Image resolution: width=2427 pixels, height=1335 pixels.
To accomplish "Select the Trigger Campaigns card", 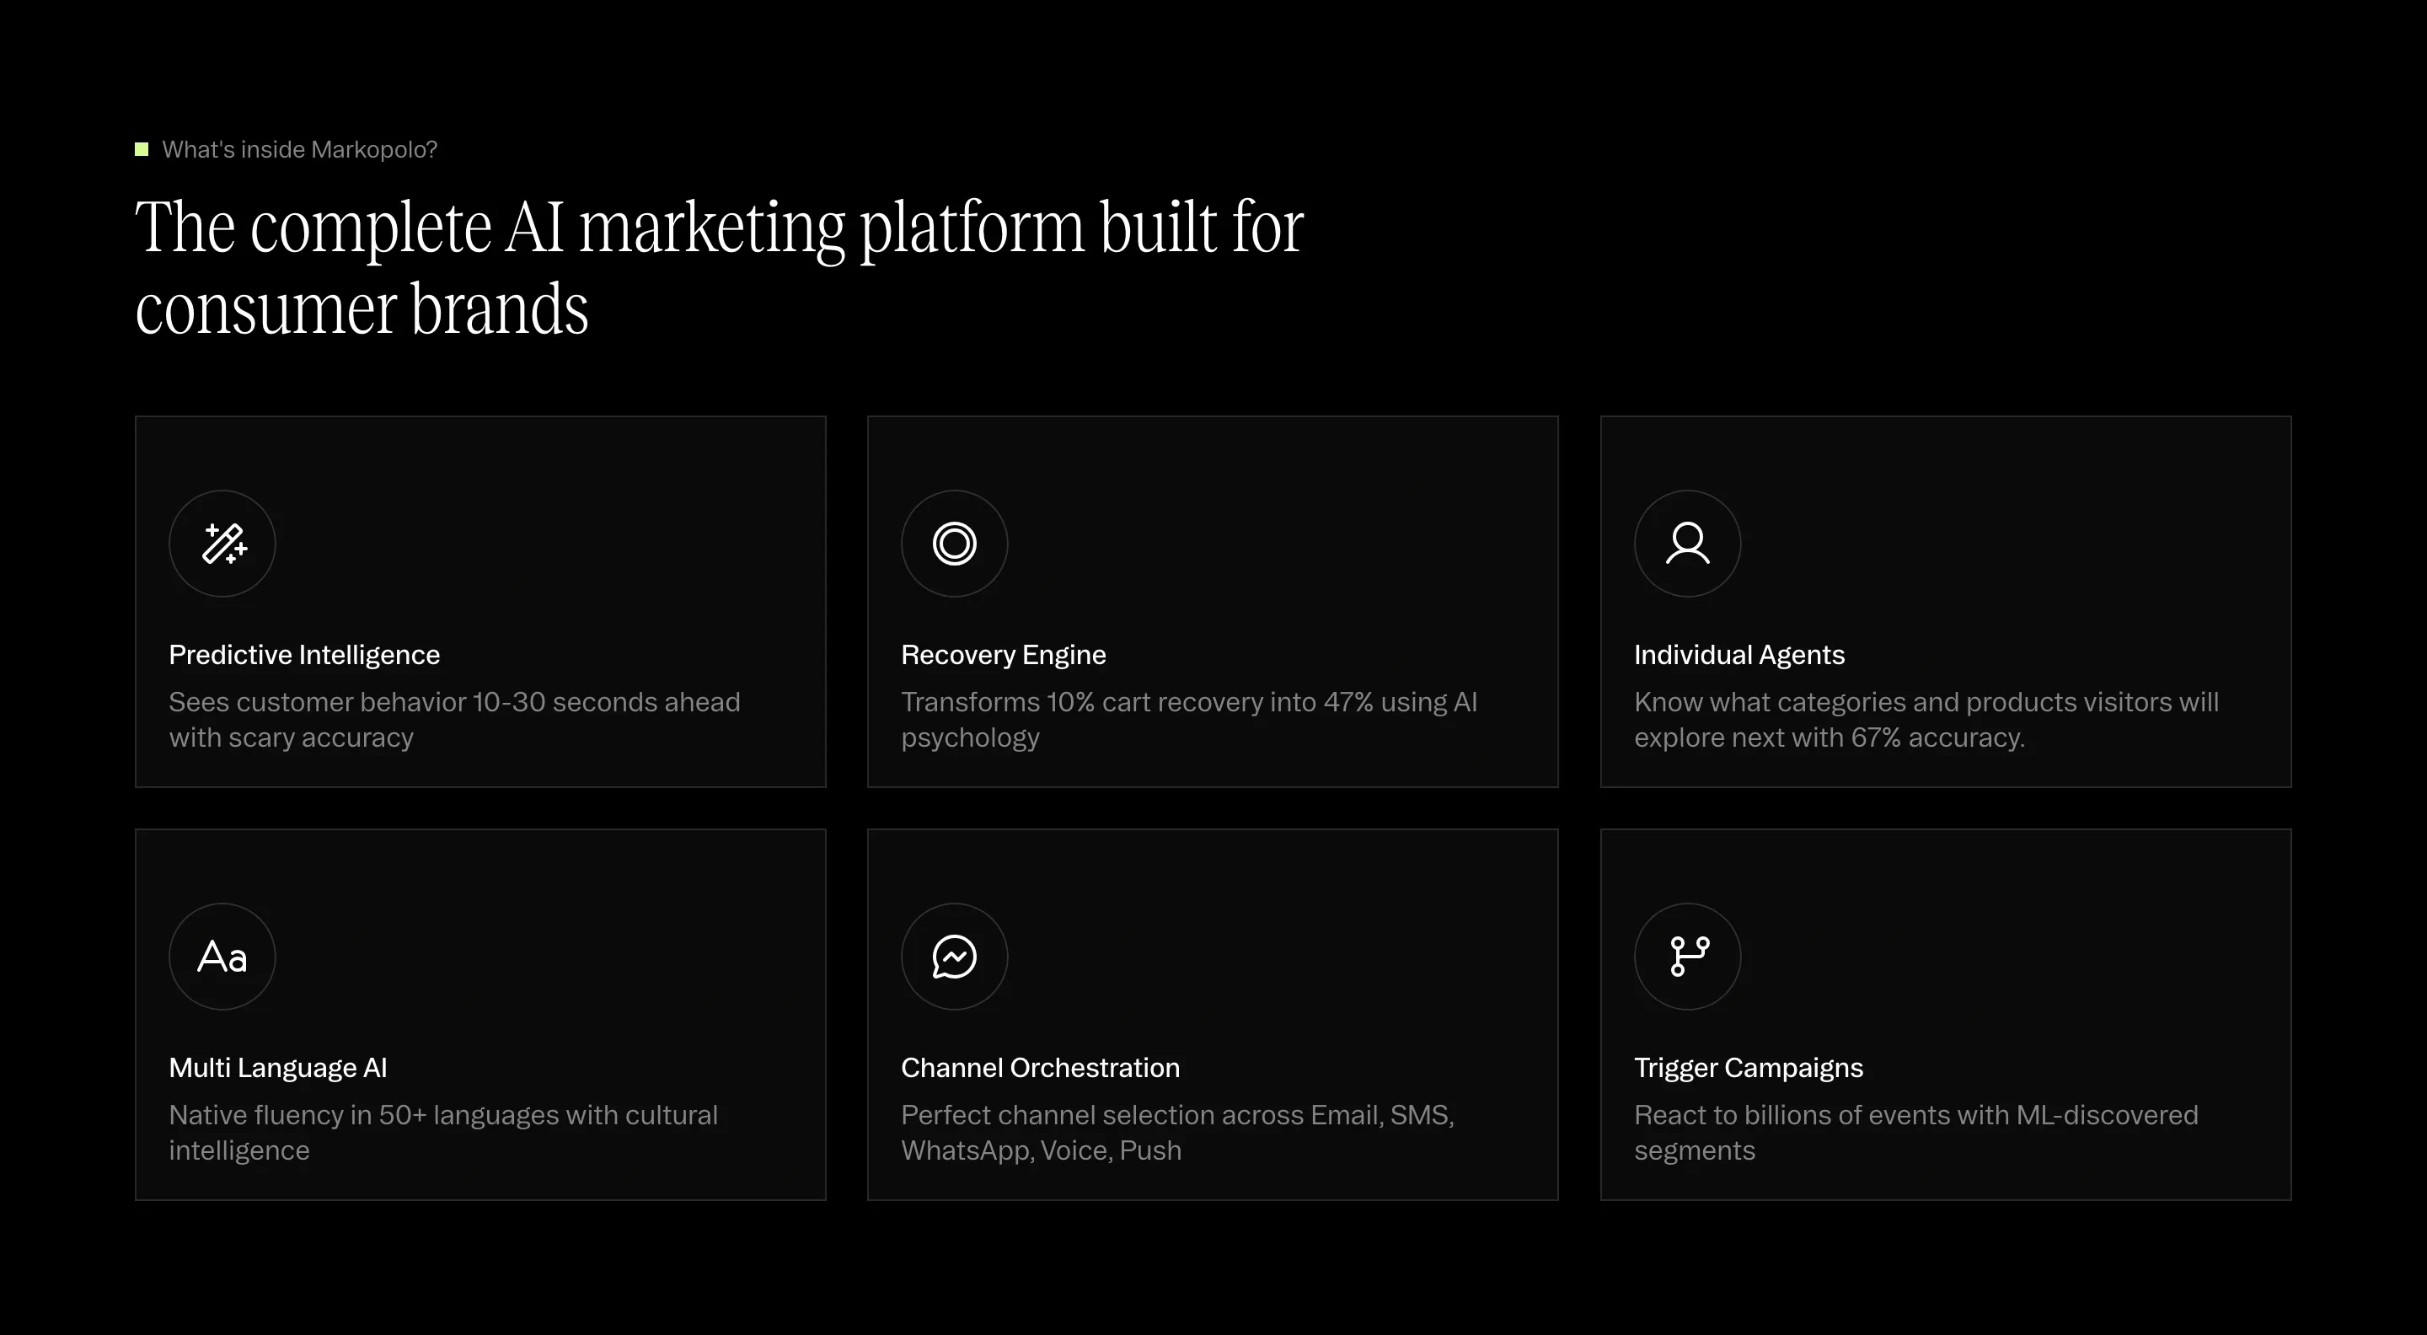I will (1945, 1014).
